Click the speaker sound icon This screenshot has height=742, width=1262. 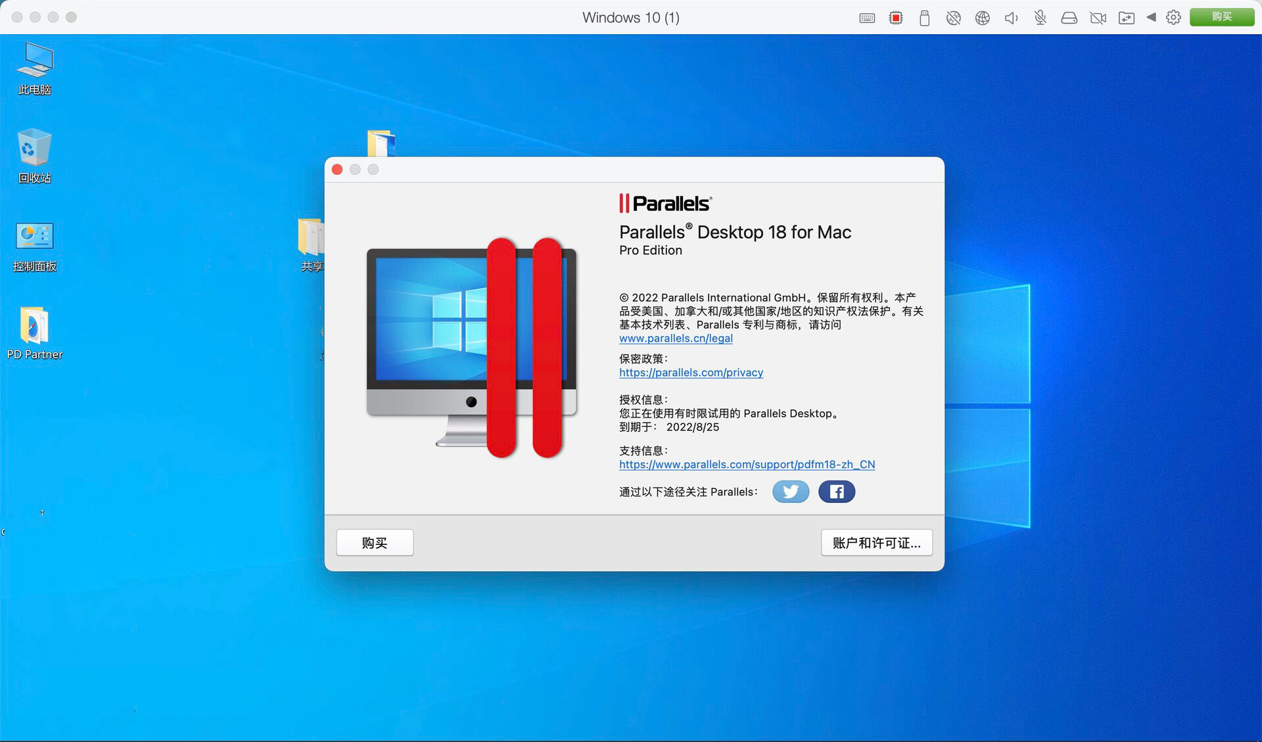1011,18
